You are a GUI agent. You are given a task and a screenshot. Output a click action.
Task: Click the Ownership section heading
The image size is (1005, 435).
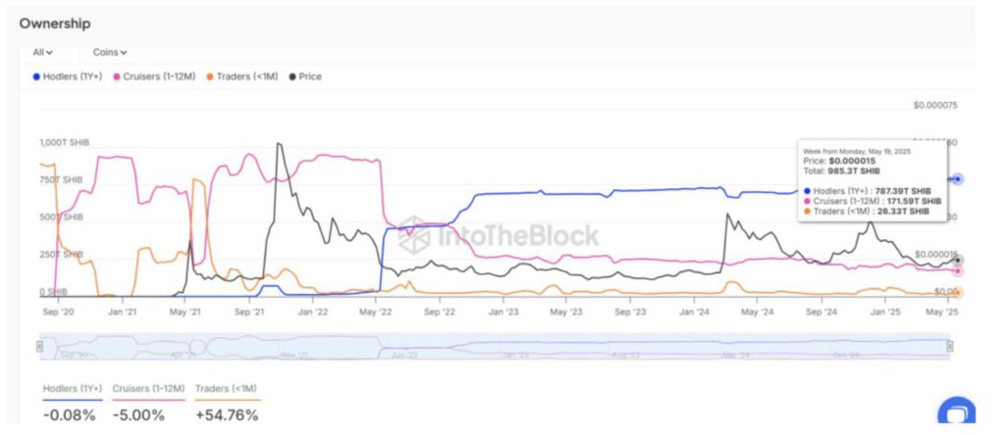point(55,22)
